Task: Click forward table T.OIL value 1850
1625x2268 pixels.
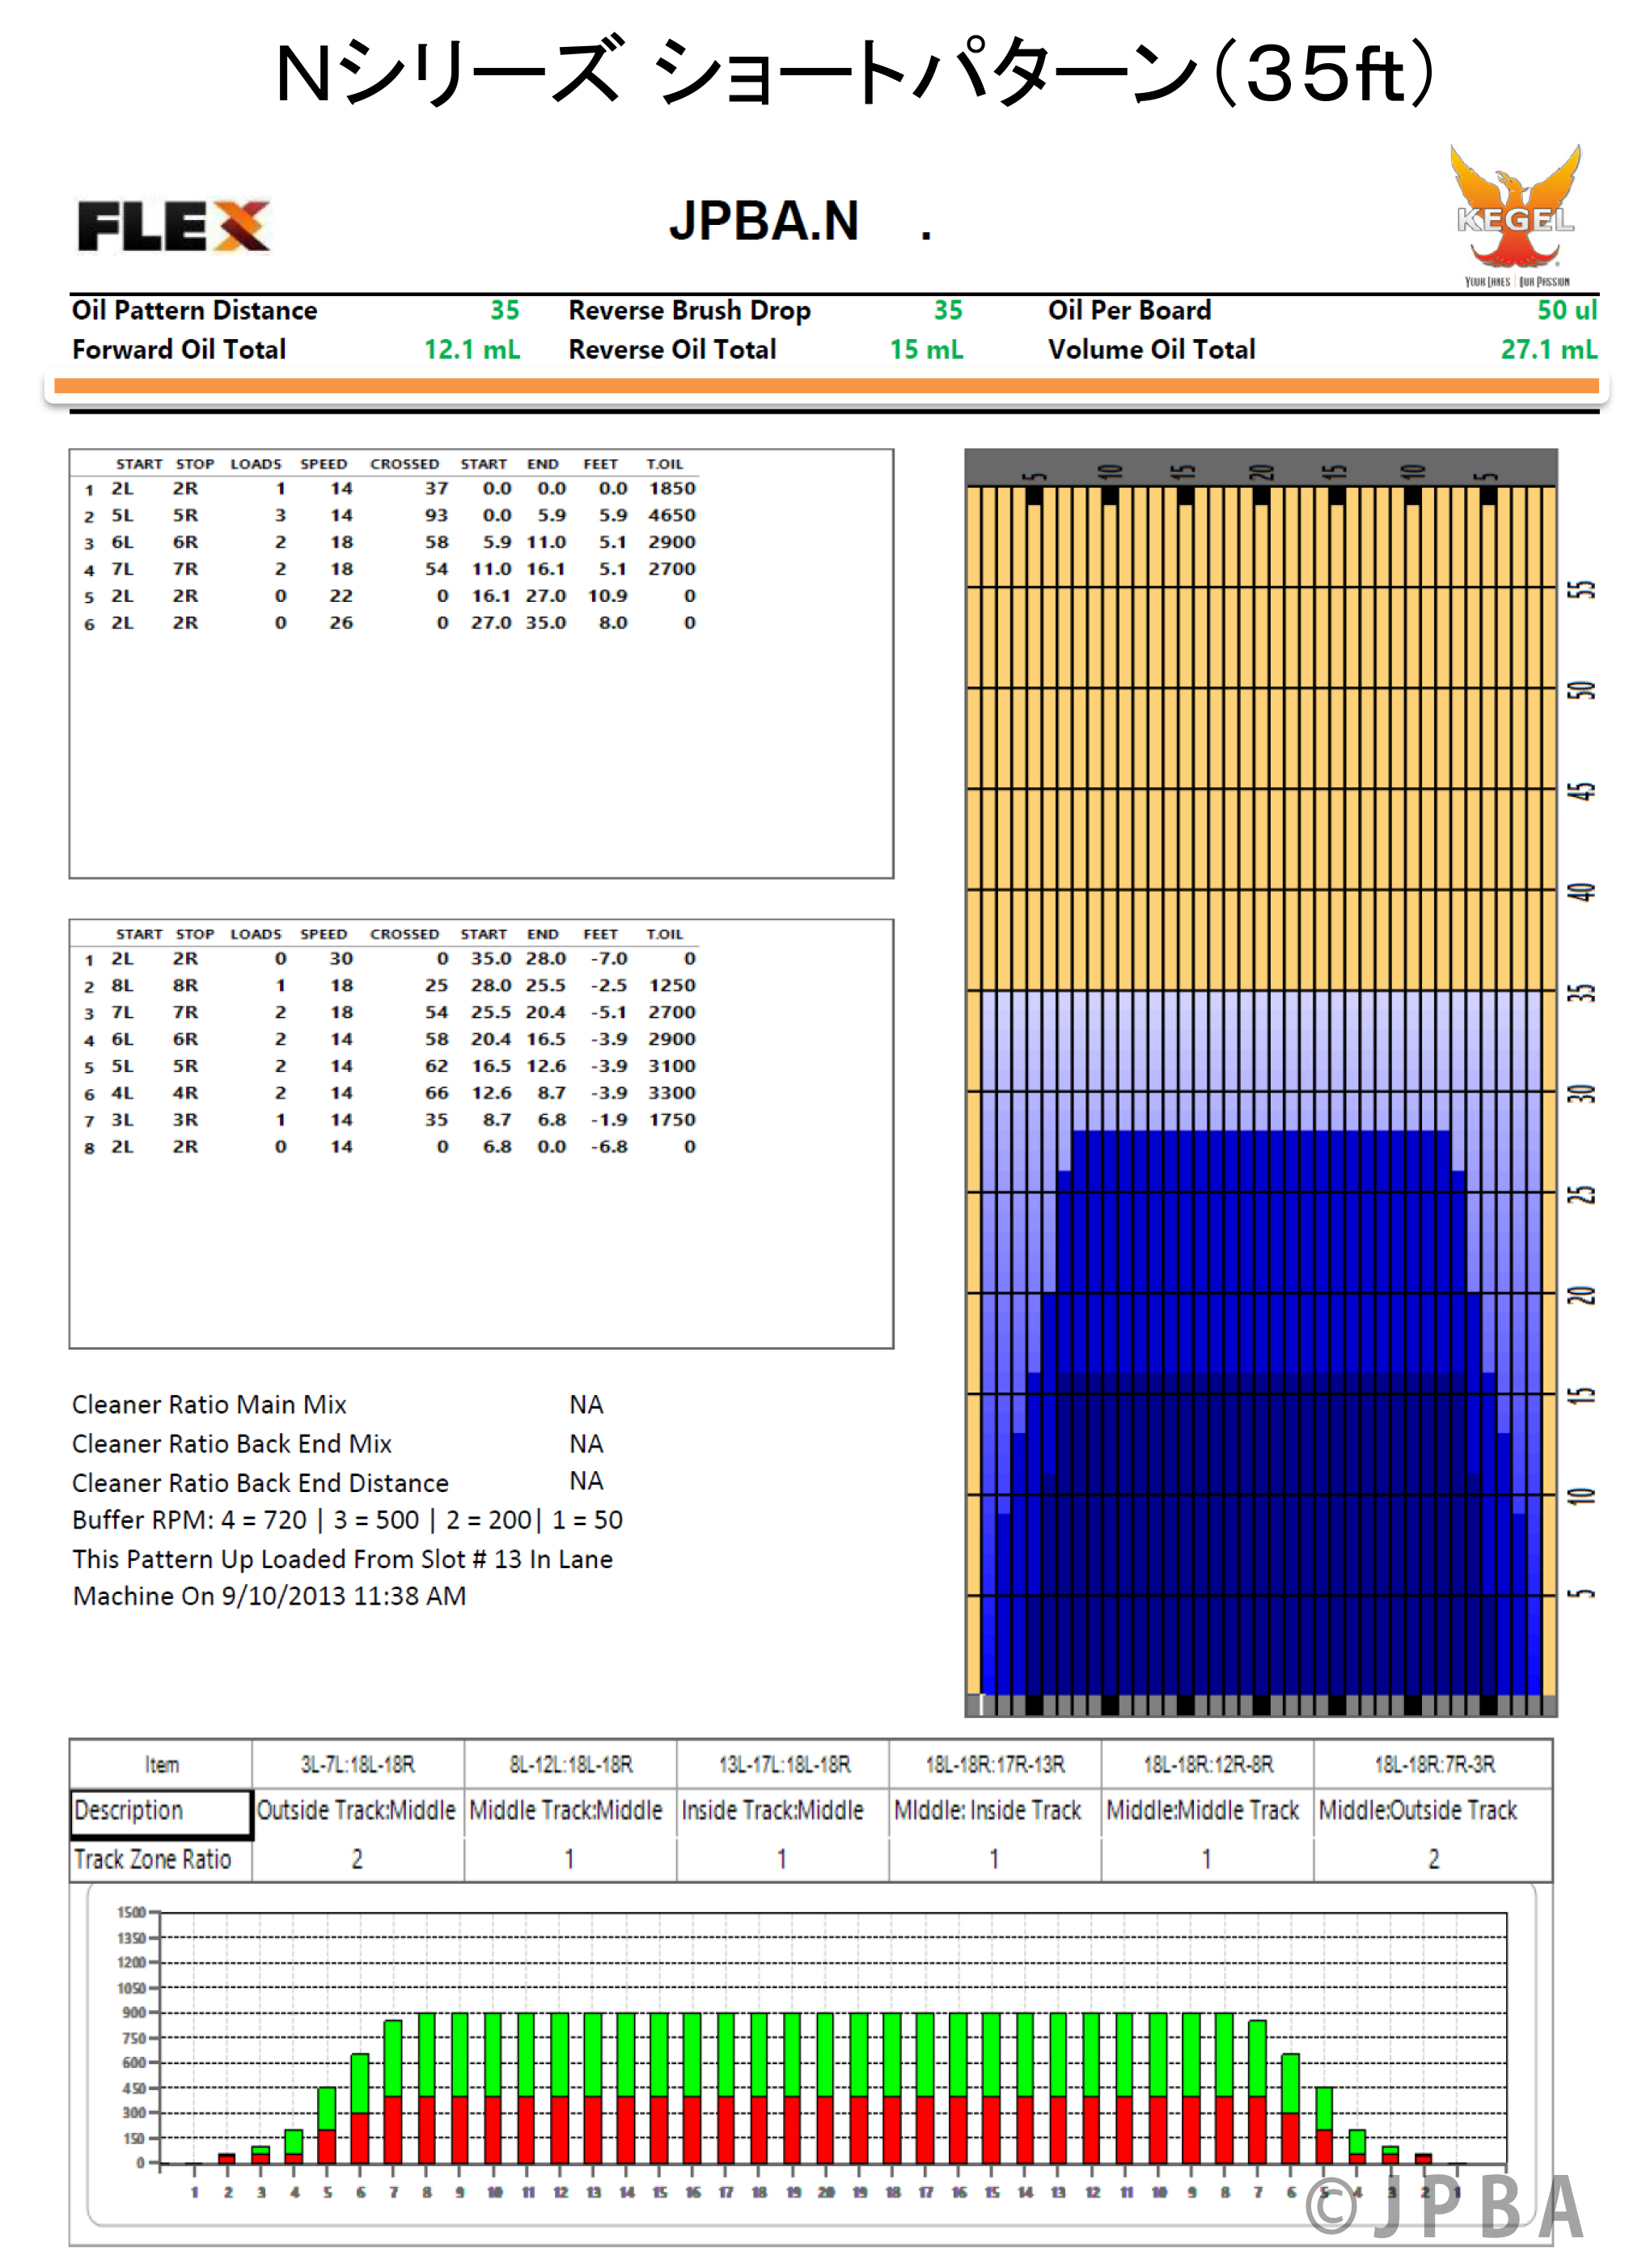Action: pos(671,488)
